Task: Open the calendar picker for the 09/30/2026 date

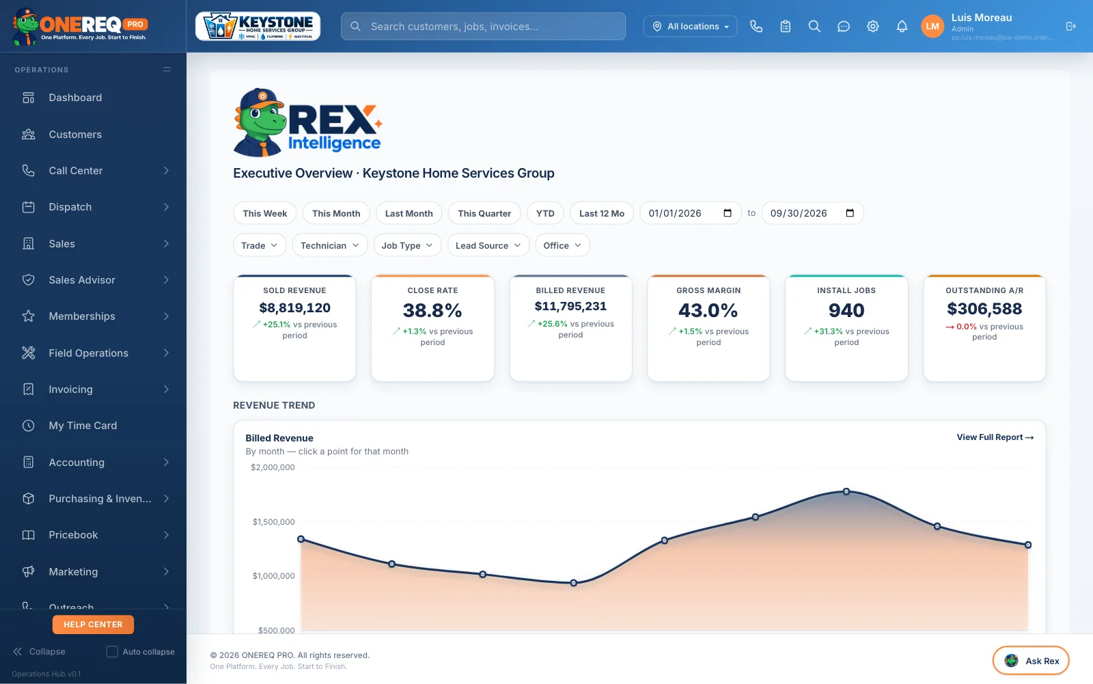Action: coord(850,213)
